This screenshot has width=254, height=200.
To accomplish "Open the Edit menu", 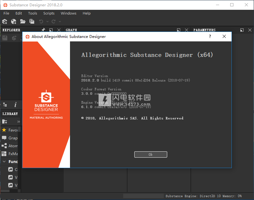I will tap(19, 13).
